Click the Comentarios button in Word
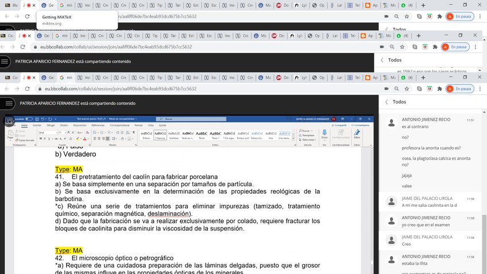Image resolution: width=487 pixels, height=274 pixels. [360, 125]
